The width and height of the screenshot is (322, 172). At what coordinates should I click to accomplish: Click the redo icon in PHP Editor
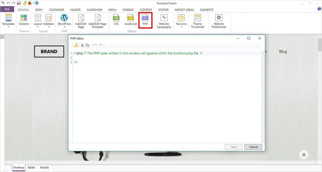[100, 45]
